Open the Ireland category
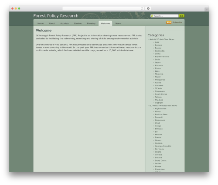This screenshot has width=218, height=185. (x=158, y=158)
